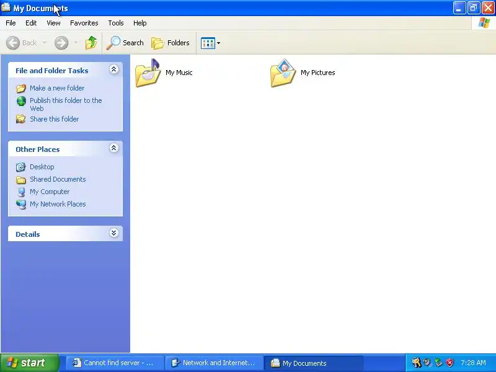Click the Desktop icon in Other Places

[x=21, y=167]
